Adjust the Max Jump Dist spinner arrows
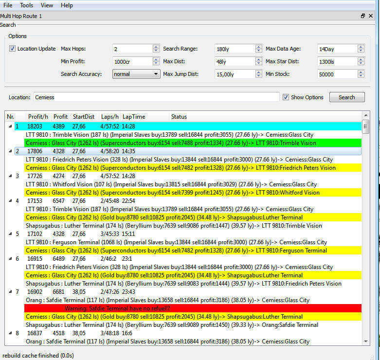The width and height of the screenshot is (380, 360). 258,74
